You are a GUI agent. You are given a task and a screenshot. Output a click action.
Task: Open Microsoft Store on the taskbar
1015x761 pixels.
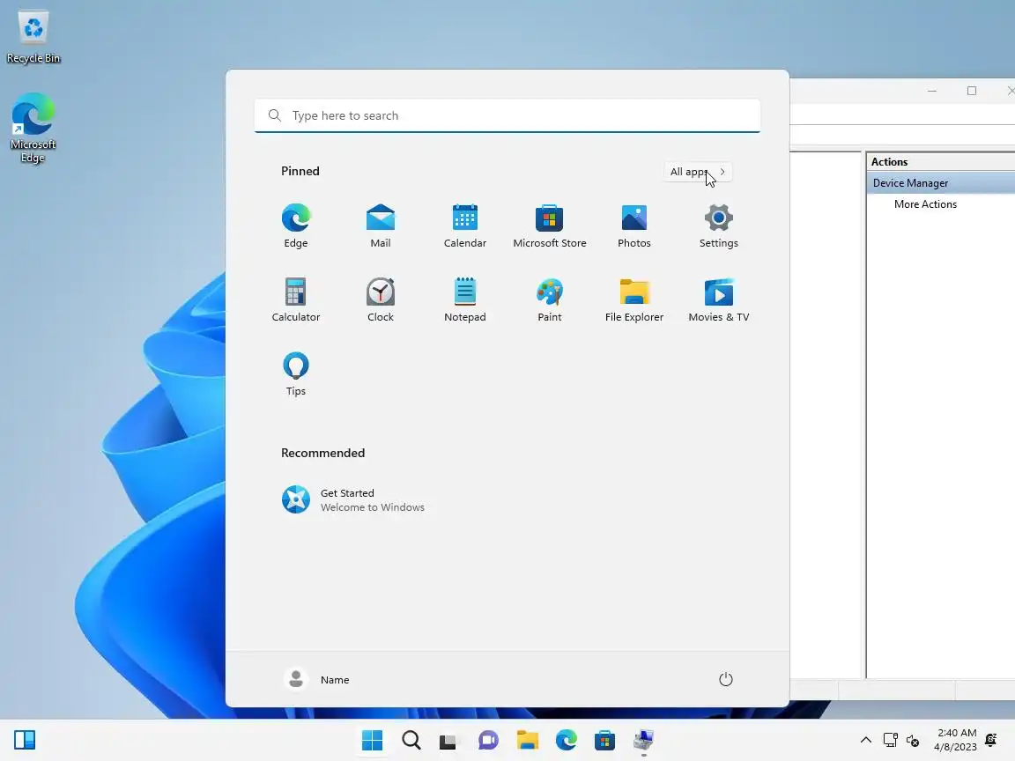pos(604,740)
